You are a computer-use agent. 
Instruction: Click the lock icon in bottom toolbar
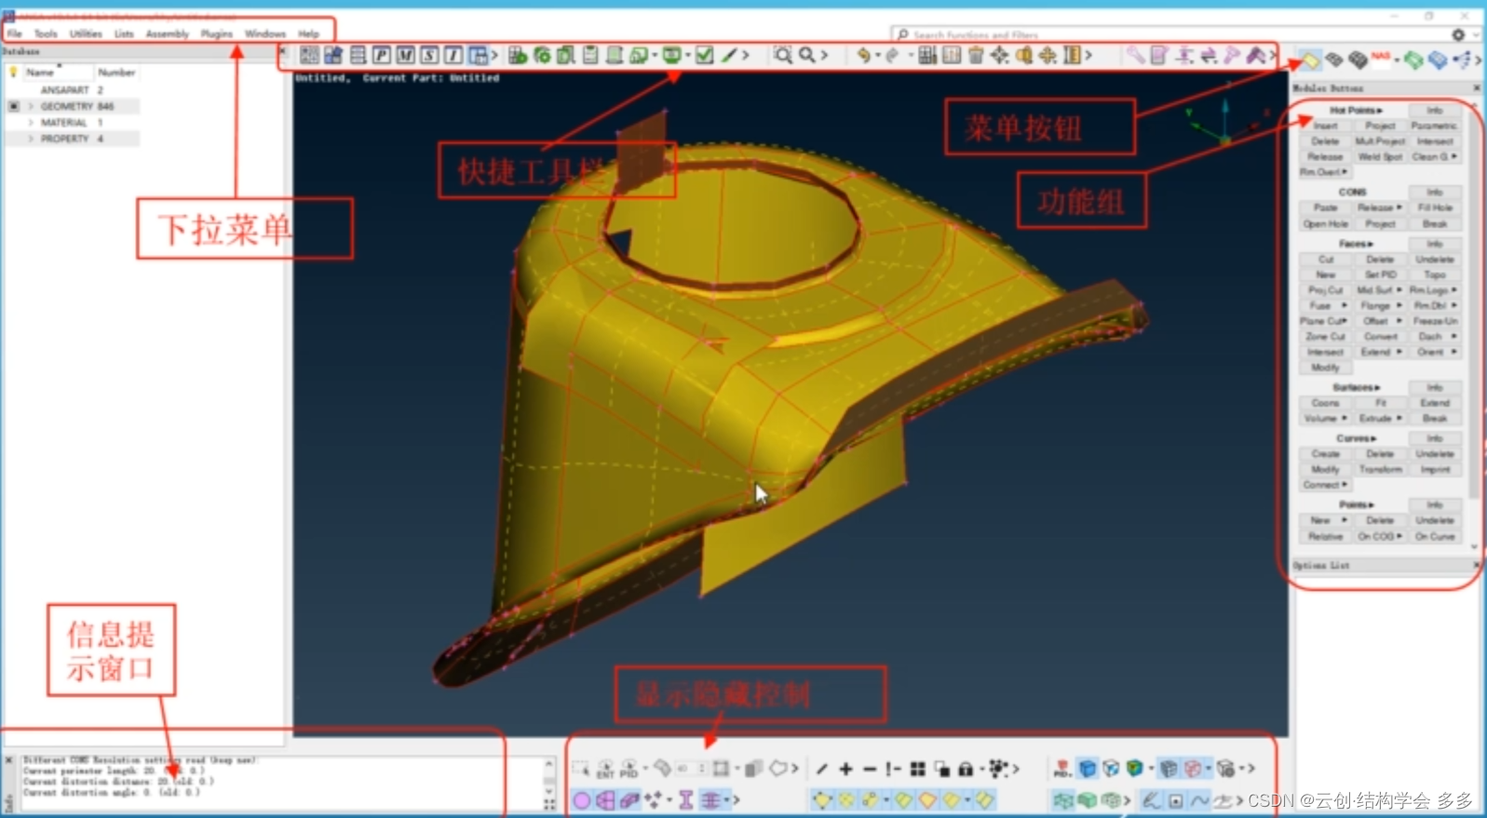point(966,769)
